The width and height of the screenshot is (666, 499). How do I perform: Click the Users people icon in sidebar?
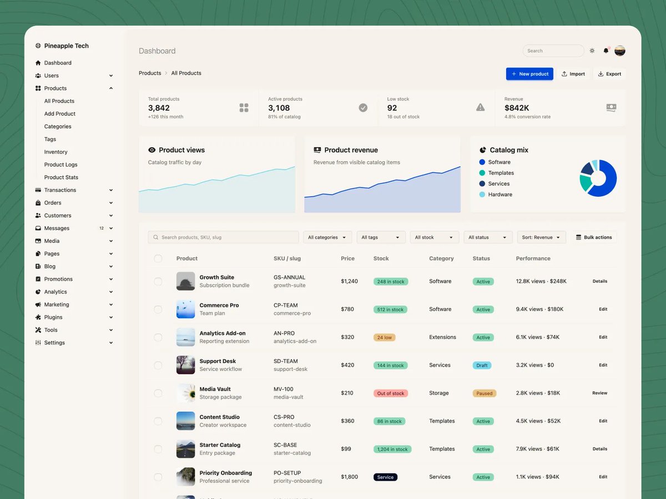pyautogui.click(x=38, y=76)
